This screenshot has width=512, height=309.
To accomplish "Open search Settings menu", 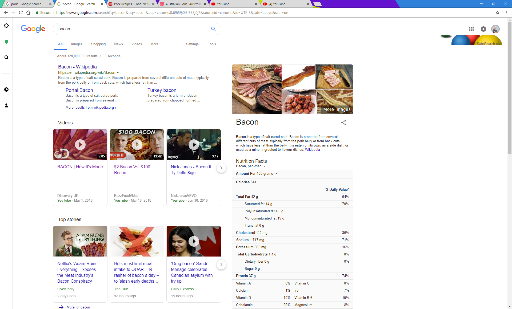I will pos(192,44).
